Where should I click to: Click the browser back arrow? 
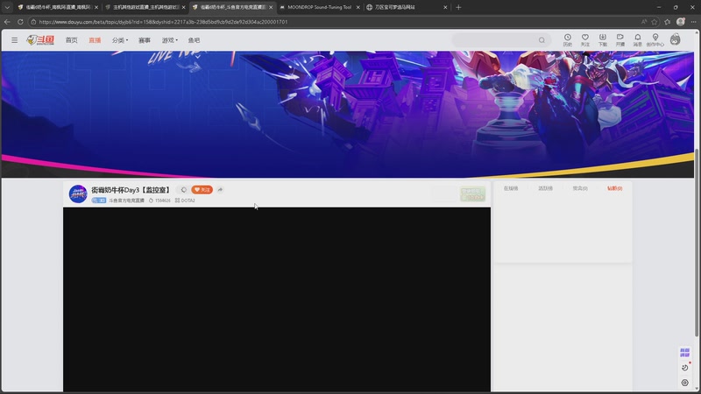[x=7, y=21]
